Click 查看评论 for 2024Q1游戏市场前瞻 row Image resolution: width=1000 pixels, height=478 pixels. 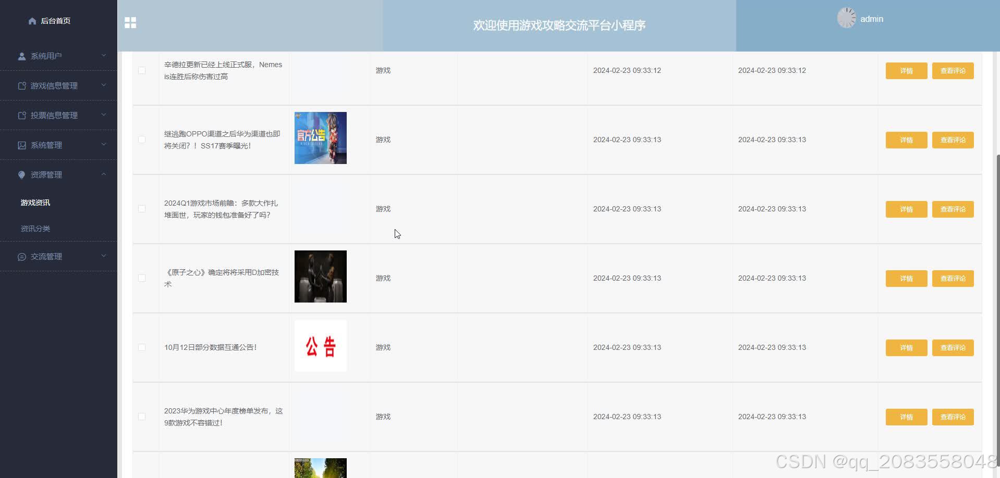(x=953, y=209)
